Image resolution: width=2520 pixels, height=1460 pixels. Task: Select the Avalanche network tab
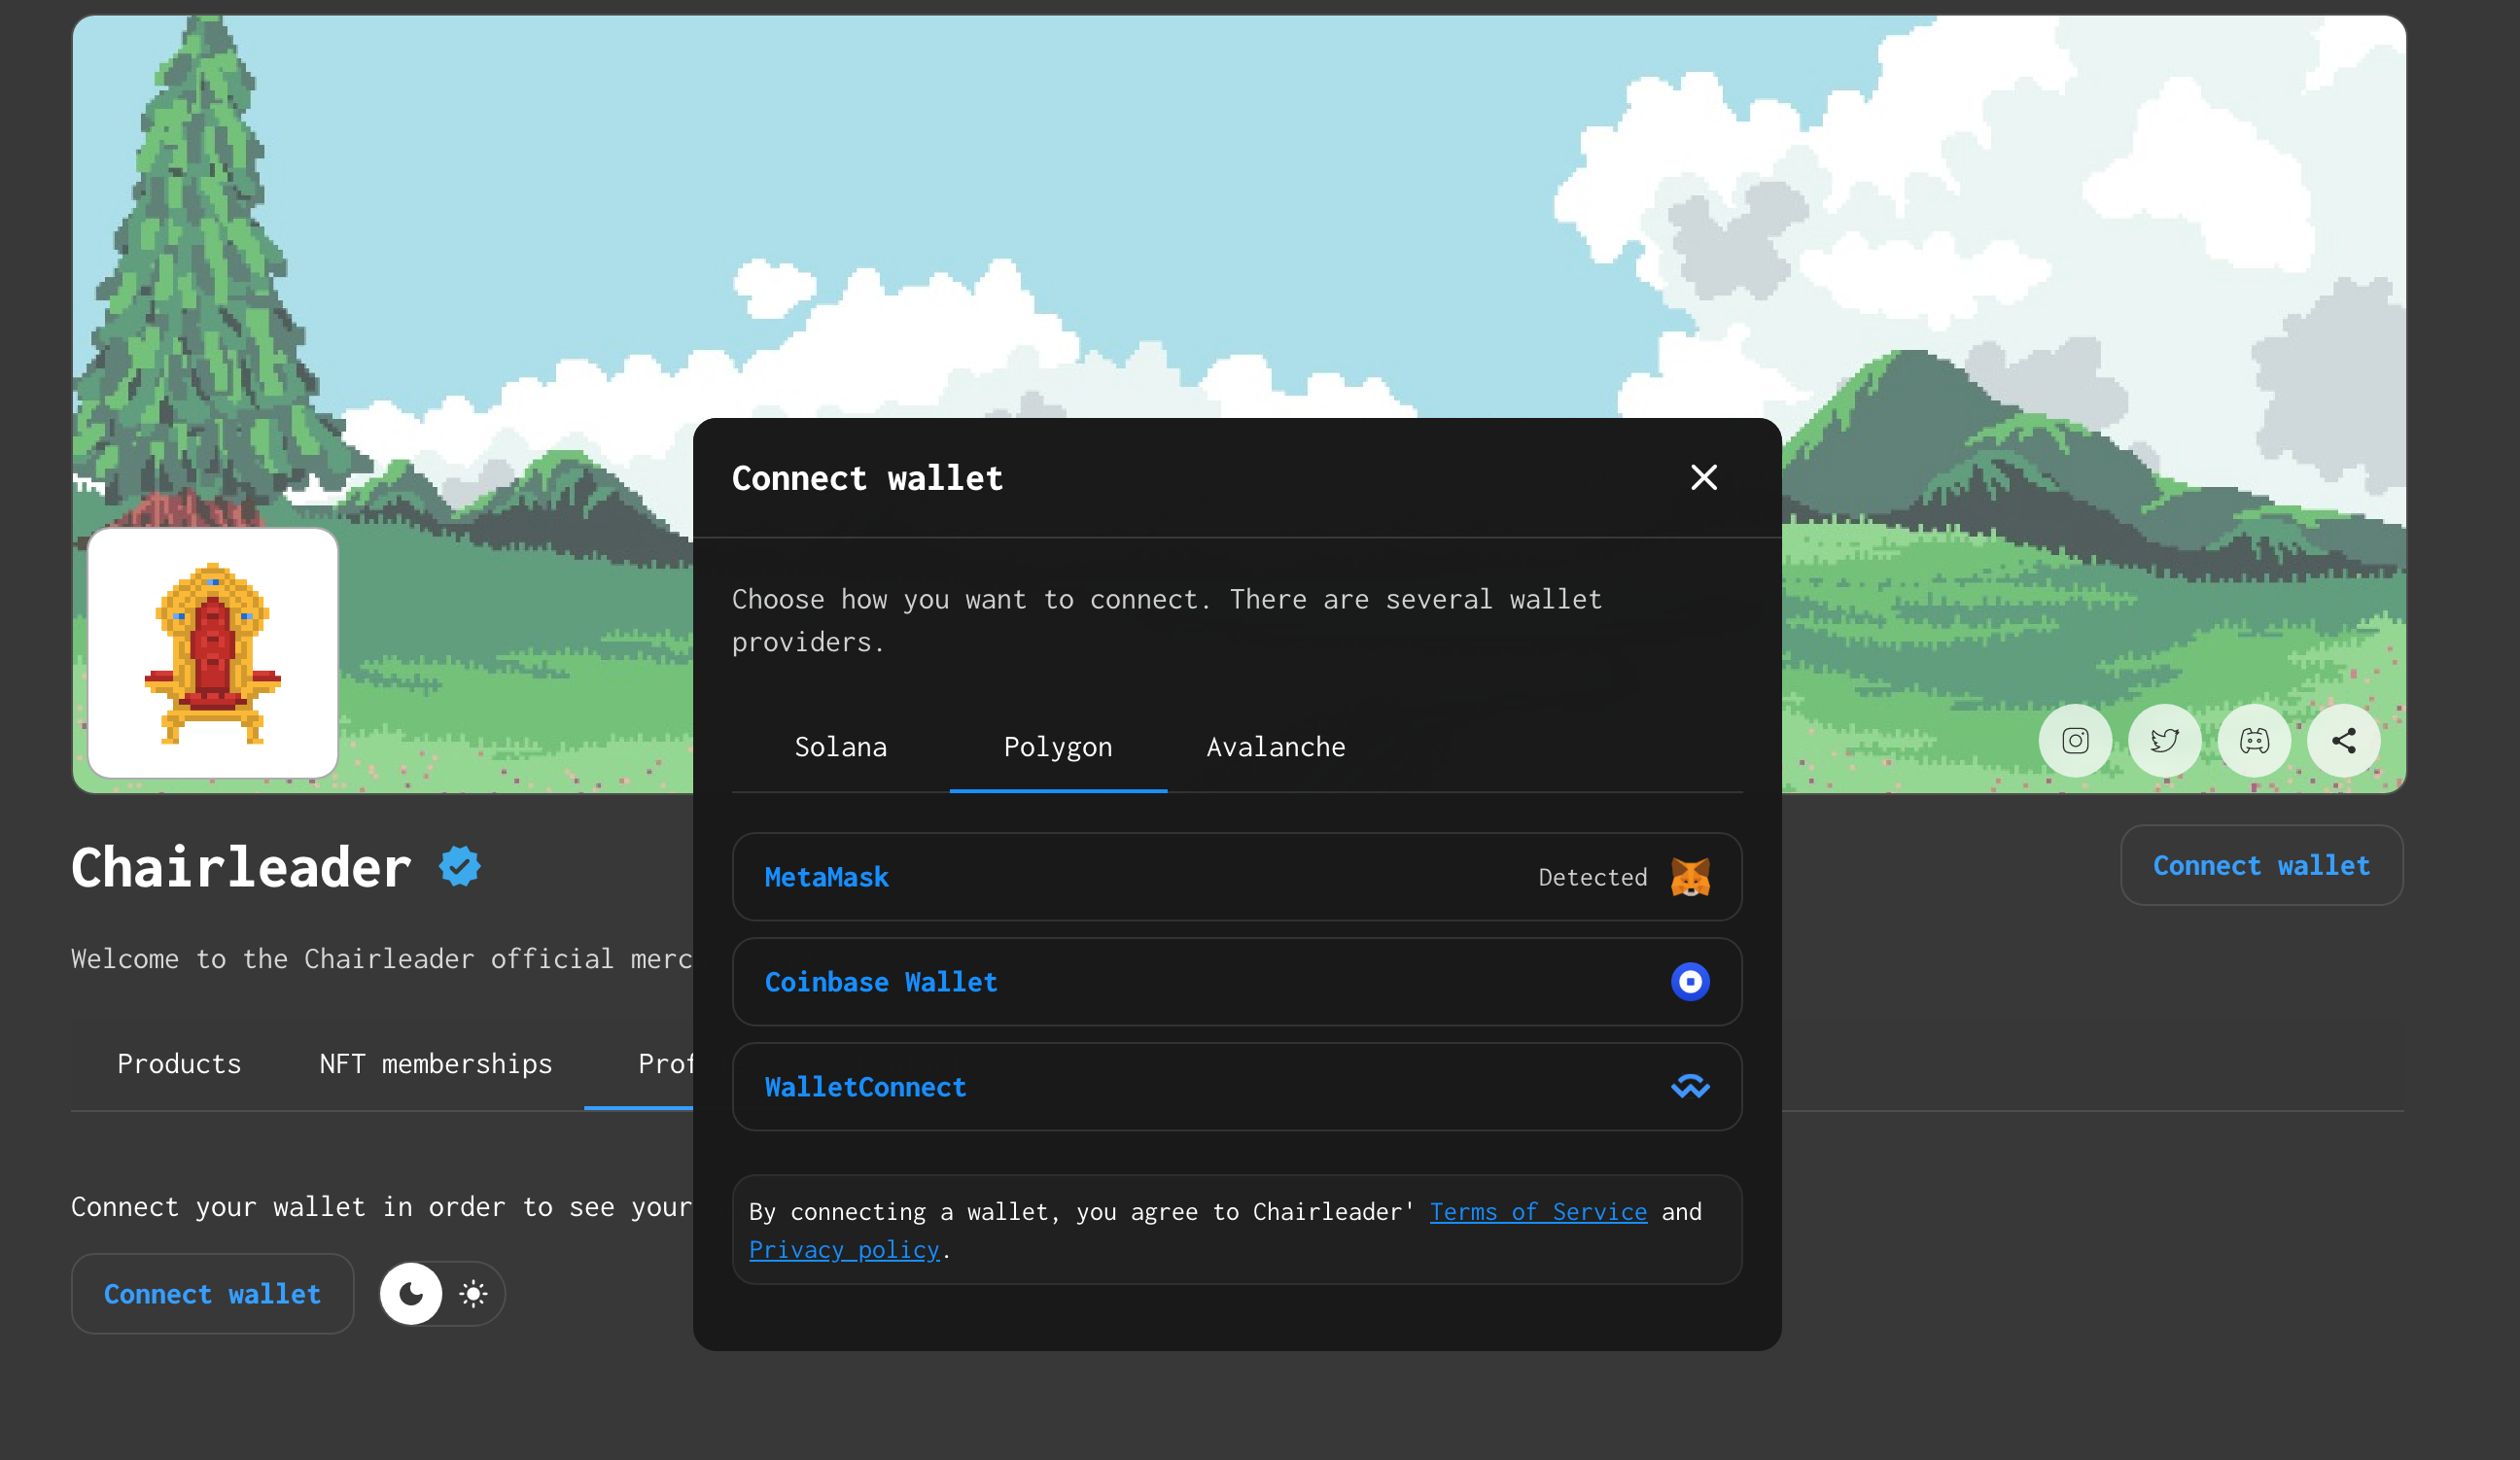pos(1275,747)
